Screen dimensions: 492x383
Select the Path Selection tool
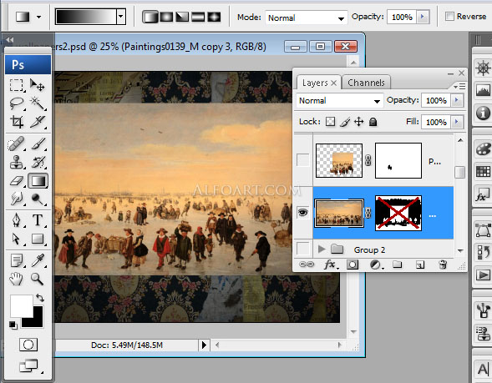(x=17, y=239)
